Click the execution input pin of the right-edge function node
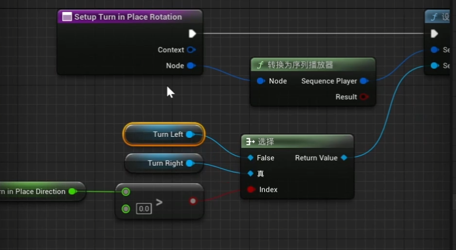This screenshot has height=250, width=456. pyautogui.click(x=434, y=34)
